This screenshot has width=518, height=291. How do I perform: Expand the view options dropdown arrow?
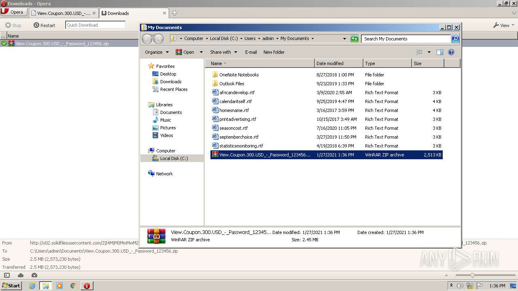[x=429, y=52]
